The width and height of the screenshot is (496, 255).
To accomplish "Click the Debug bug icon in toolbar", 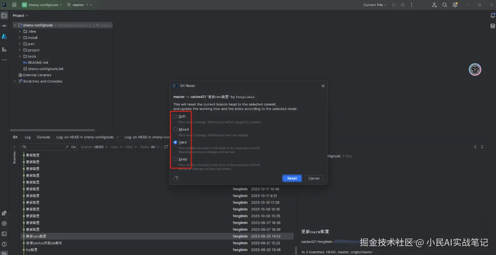I will tap(403, 5).
